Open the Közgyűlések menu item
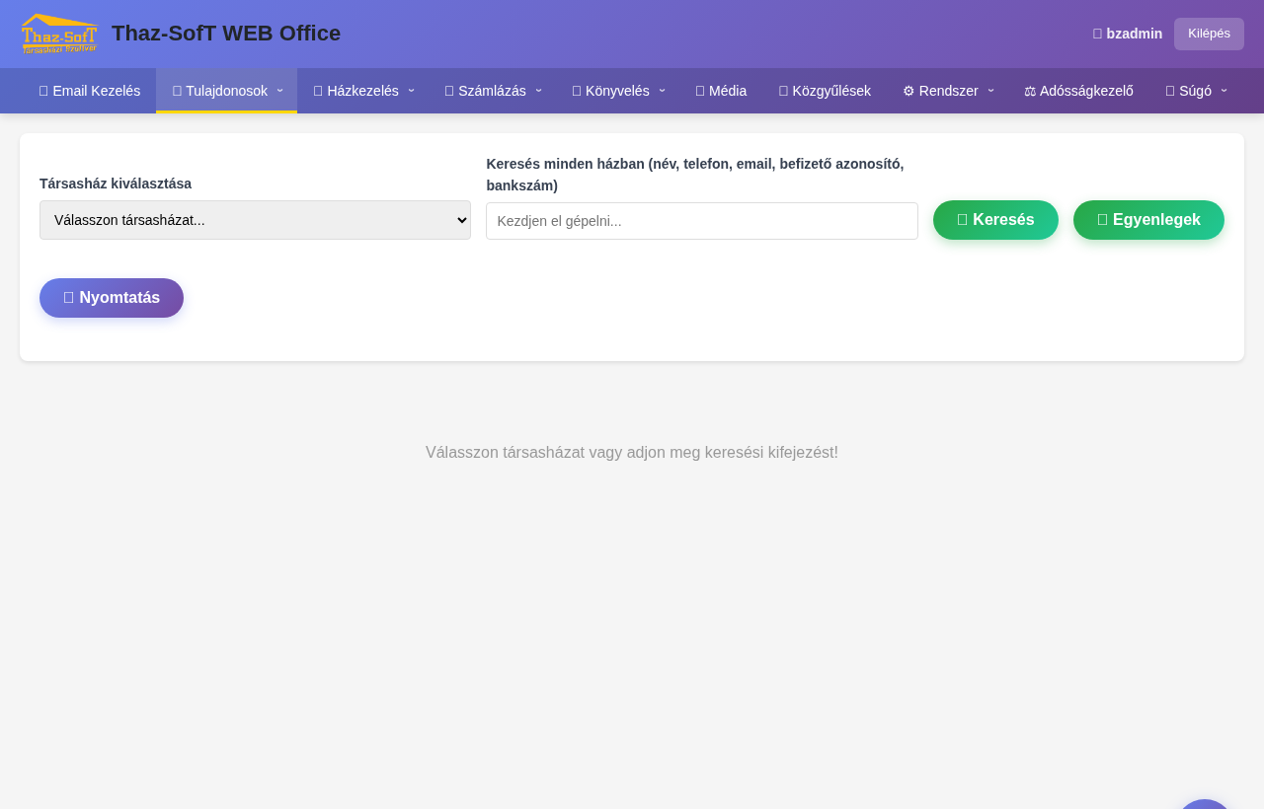The height and width of the screenshot is (809, 1264). click(x=825, y=91)
